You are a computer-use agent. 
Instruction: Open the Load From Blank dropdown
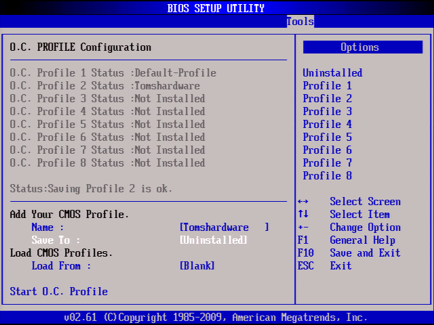click(x=197, y=266)
